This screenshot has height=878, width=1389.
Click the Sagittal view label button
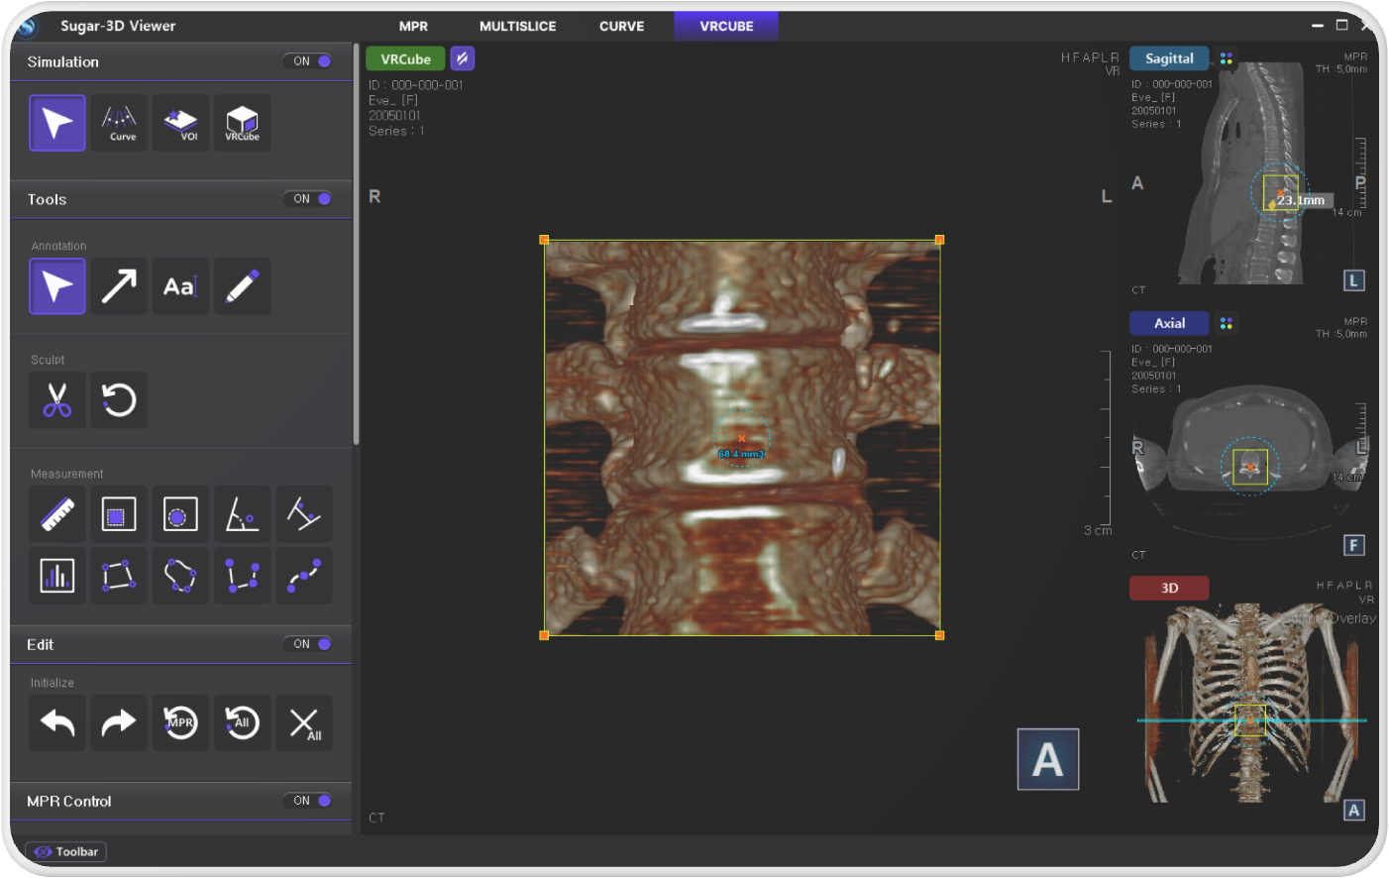tap(1169, 58)
